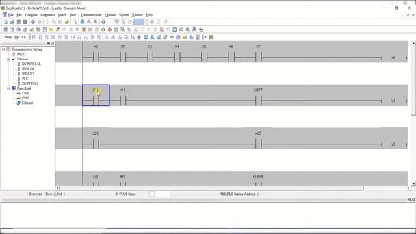
Task: Click the horizontal scrollbar right arrow
Action: click(x=409, y=188)
